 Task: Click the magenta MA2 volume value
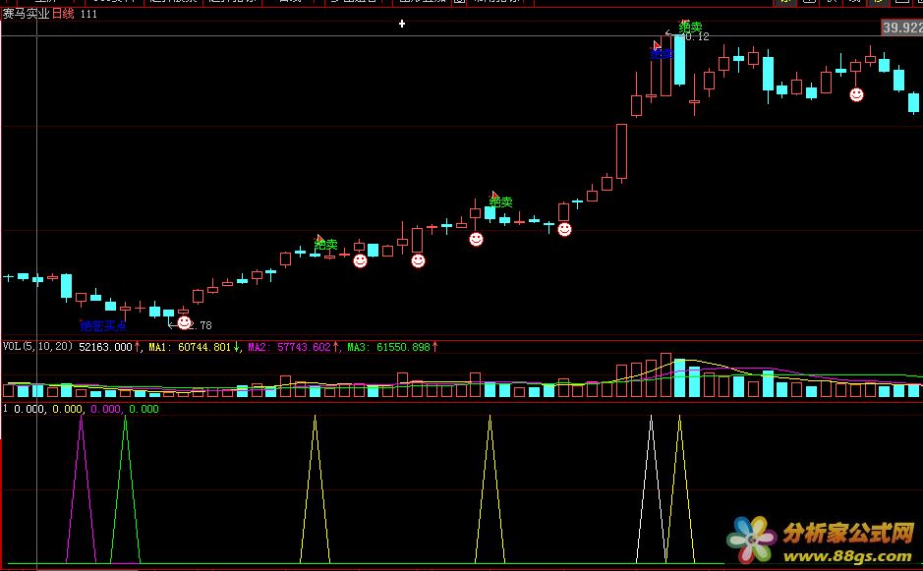[x=291, y=347]
